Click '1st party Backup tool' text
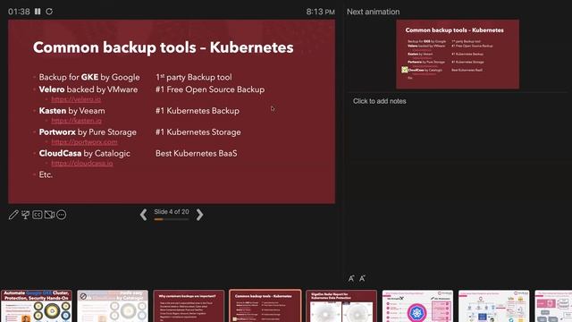The width and height of the screenshot is (572, 322). (x=194, y=77)
